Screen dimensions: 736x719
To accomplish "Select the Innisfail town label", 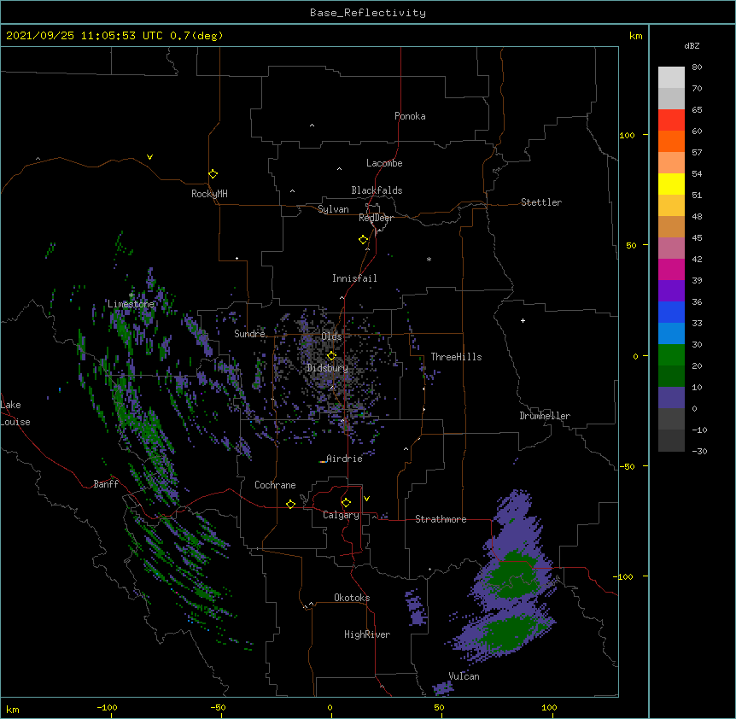I will [354, 278].
